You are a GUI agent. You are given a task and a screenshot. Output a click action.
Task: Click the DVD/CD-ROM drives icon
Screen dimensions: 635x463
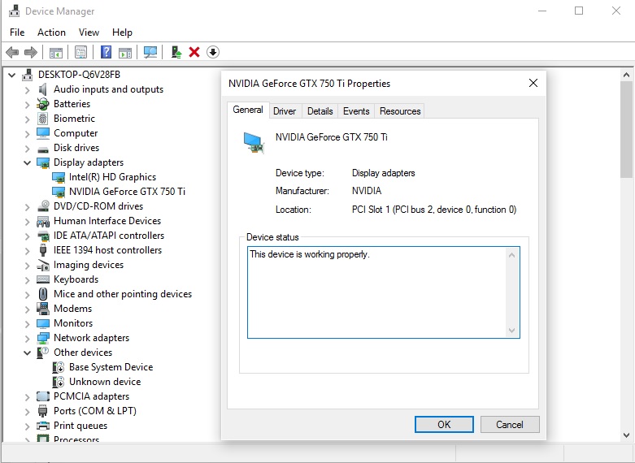pyautogui.click(x=43, y=206)
